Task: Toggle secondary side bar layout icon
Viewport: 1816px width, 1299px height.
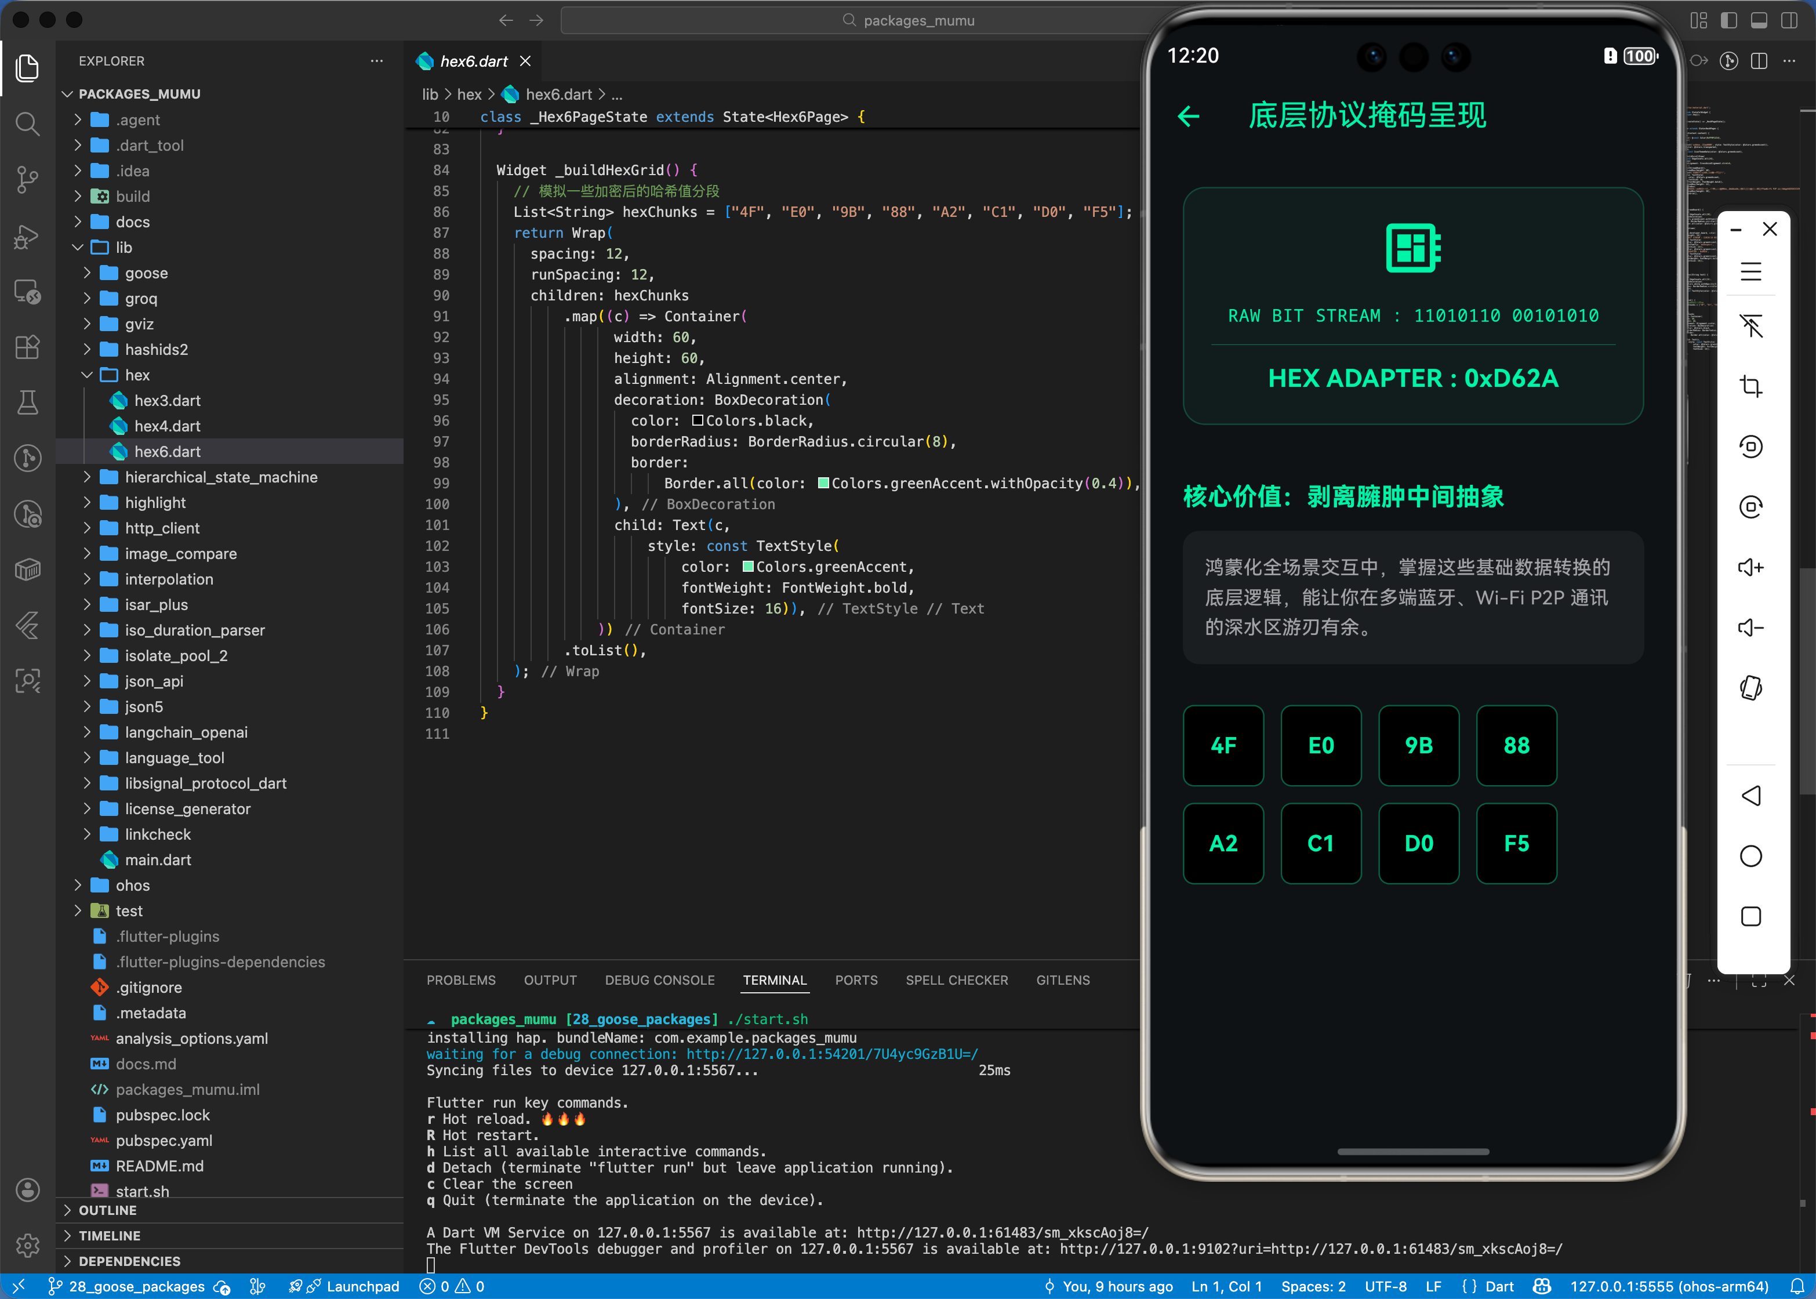Action: pos(1789,20)
